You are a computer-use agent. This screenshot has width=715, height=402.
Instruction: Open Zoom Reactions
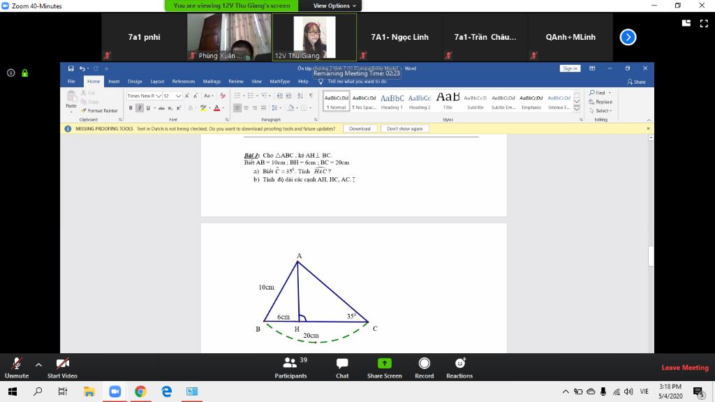pos(459,368)
